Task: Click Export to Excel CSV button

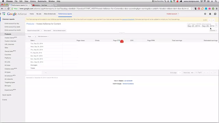Action: pyautogui.click(x=34, y=30)
